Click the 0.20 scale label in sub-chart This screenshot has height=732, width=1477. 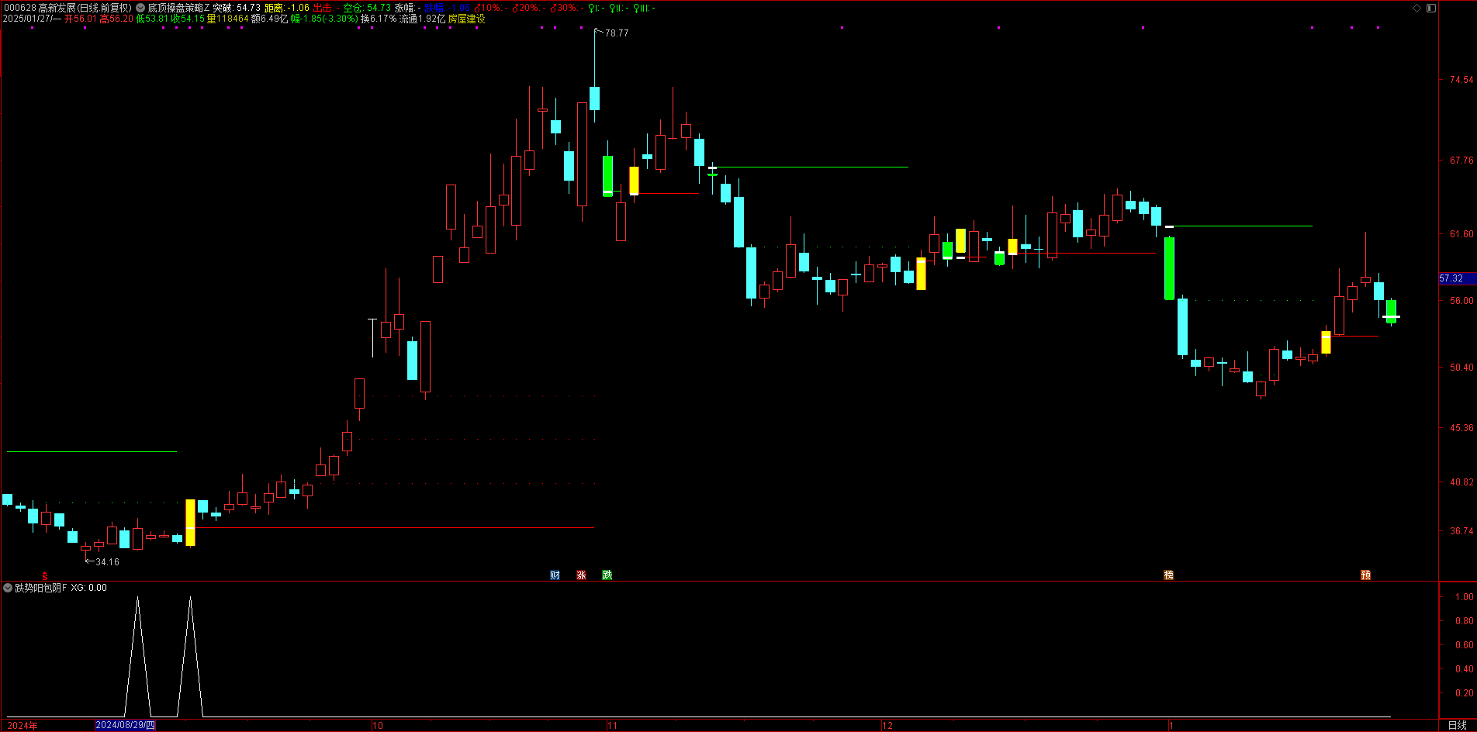[x=1465, y=693]
